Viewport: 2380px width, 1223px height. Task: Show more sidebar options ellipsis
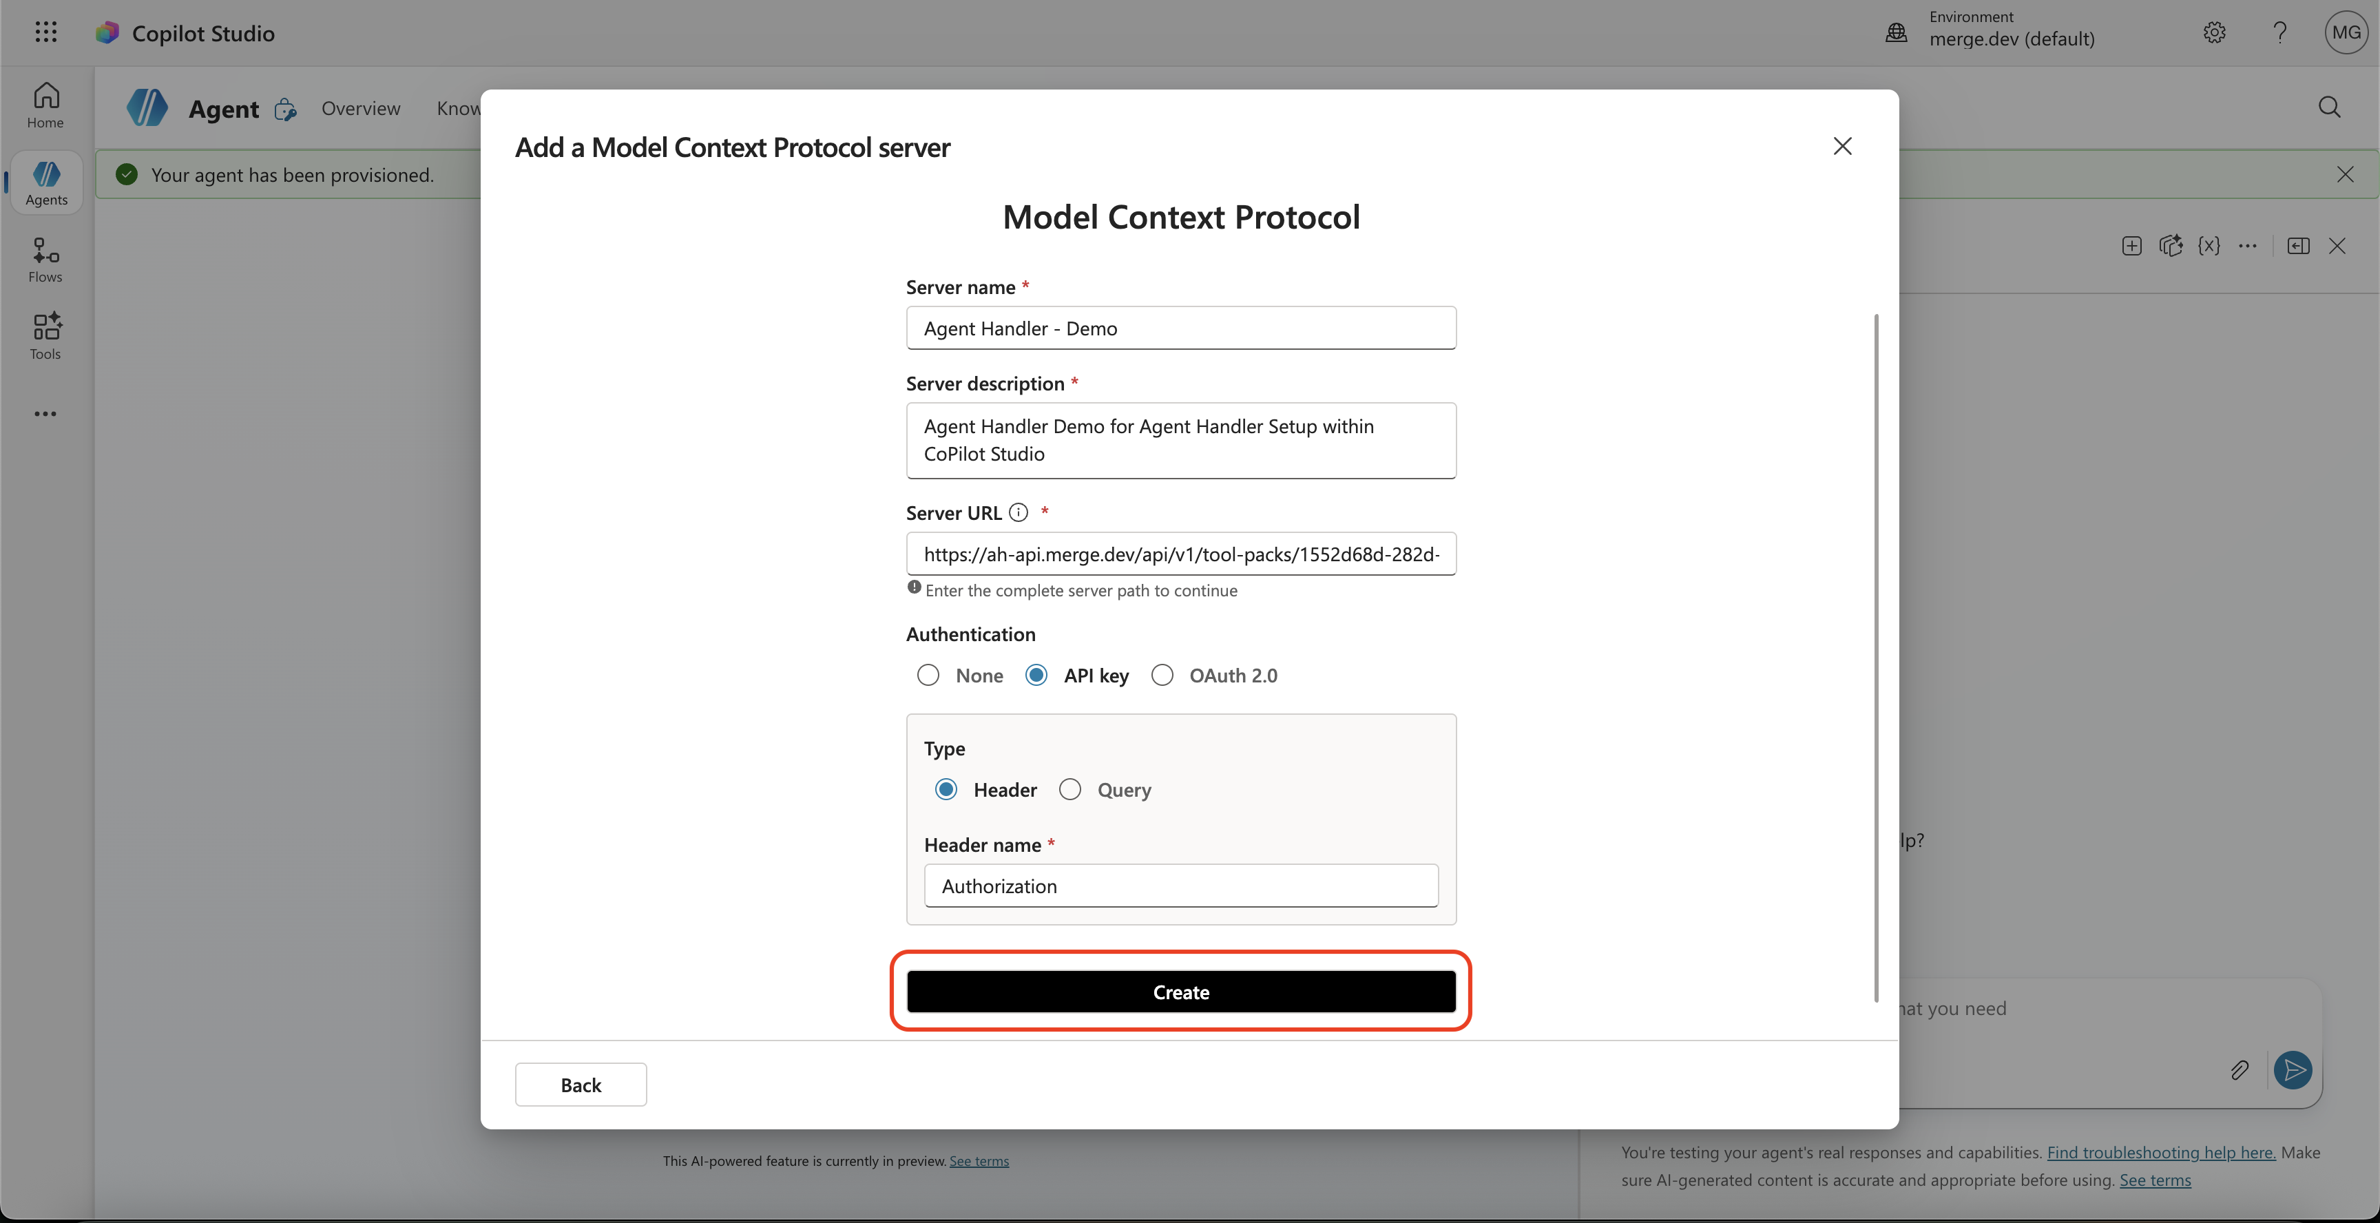pyautogui.click(x=45, y=414)
